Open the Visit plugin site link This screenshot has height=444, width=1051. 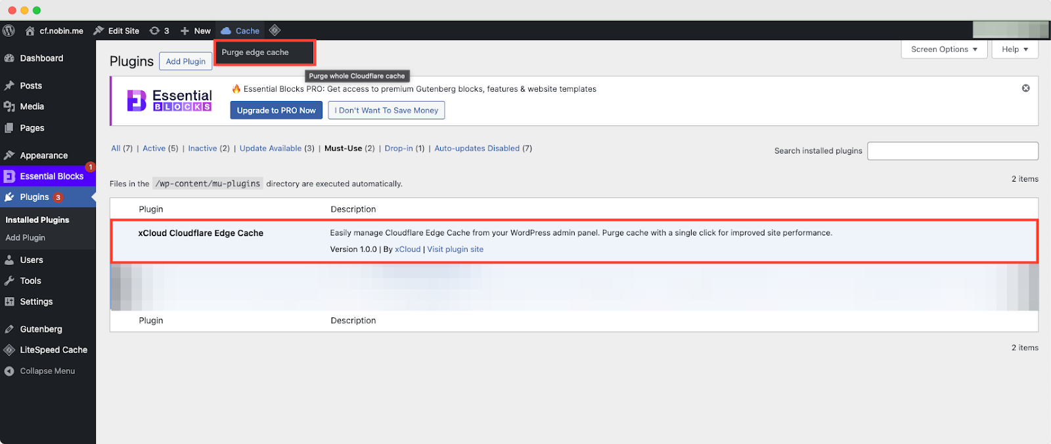coord(455,250)
